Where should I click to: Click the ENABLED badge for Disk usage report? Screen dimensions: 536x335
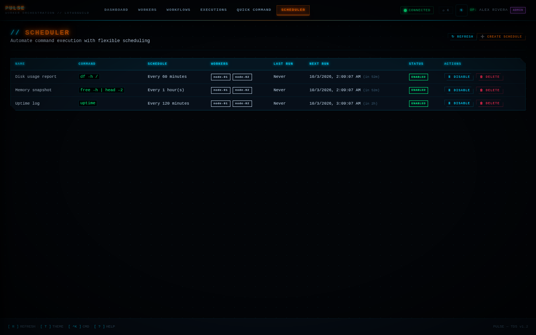[x=418, y=77]
